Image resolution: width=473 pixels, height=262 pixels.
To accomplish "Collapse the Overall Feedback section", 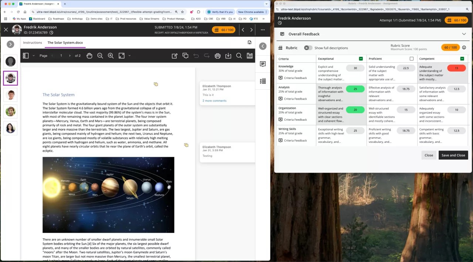I will 464,34.
